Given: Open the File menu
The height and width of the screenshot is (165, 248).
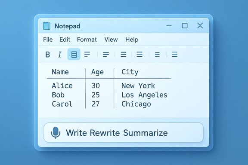Looking at the screenshot, I should pyautogui.click(x=48, y=40).
